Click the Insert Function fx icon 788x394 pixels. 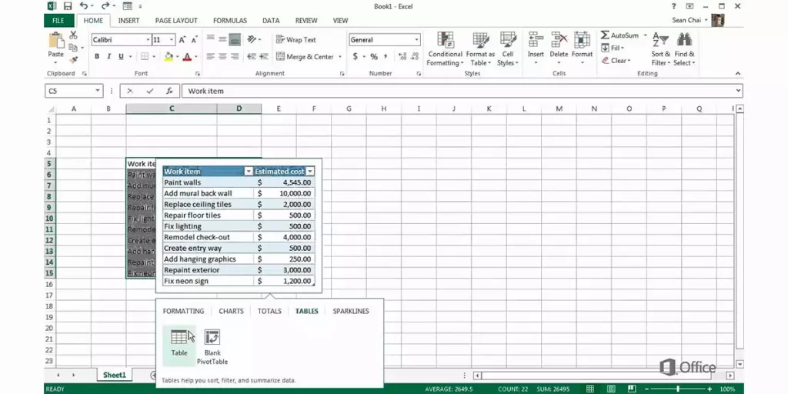click(170, 91)
